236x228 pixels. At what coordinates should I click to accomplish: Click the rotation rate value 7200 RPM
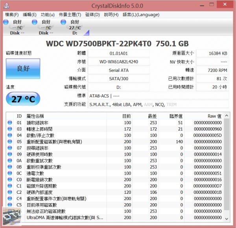(x=212, y=70)
